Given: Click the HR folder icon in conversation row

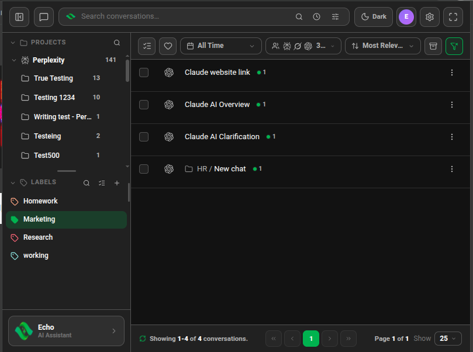Looking at the screenshot, I should 189,169.
